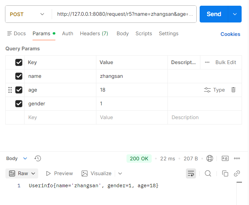
Task: Switch to the request Body tab
Action: (x=122, y=34)
